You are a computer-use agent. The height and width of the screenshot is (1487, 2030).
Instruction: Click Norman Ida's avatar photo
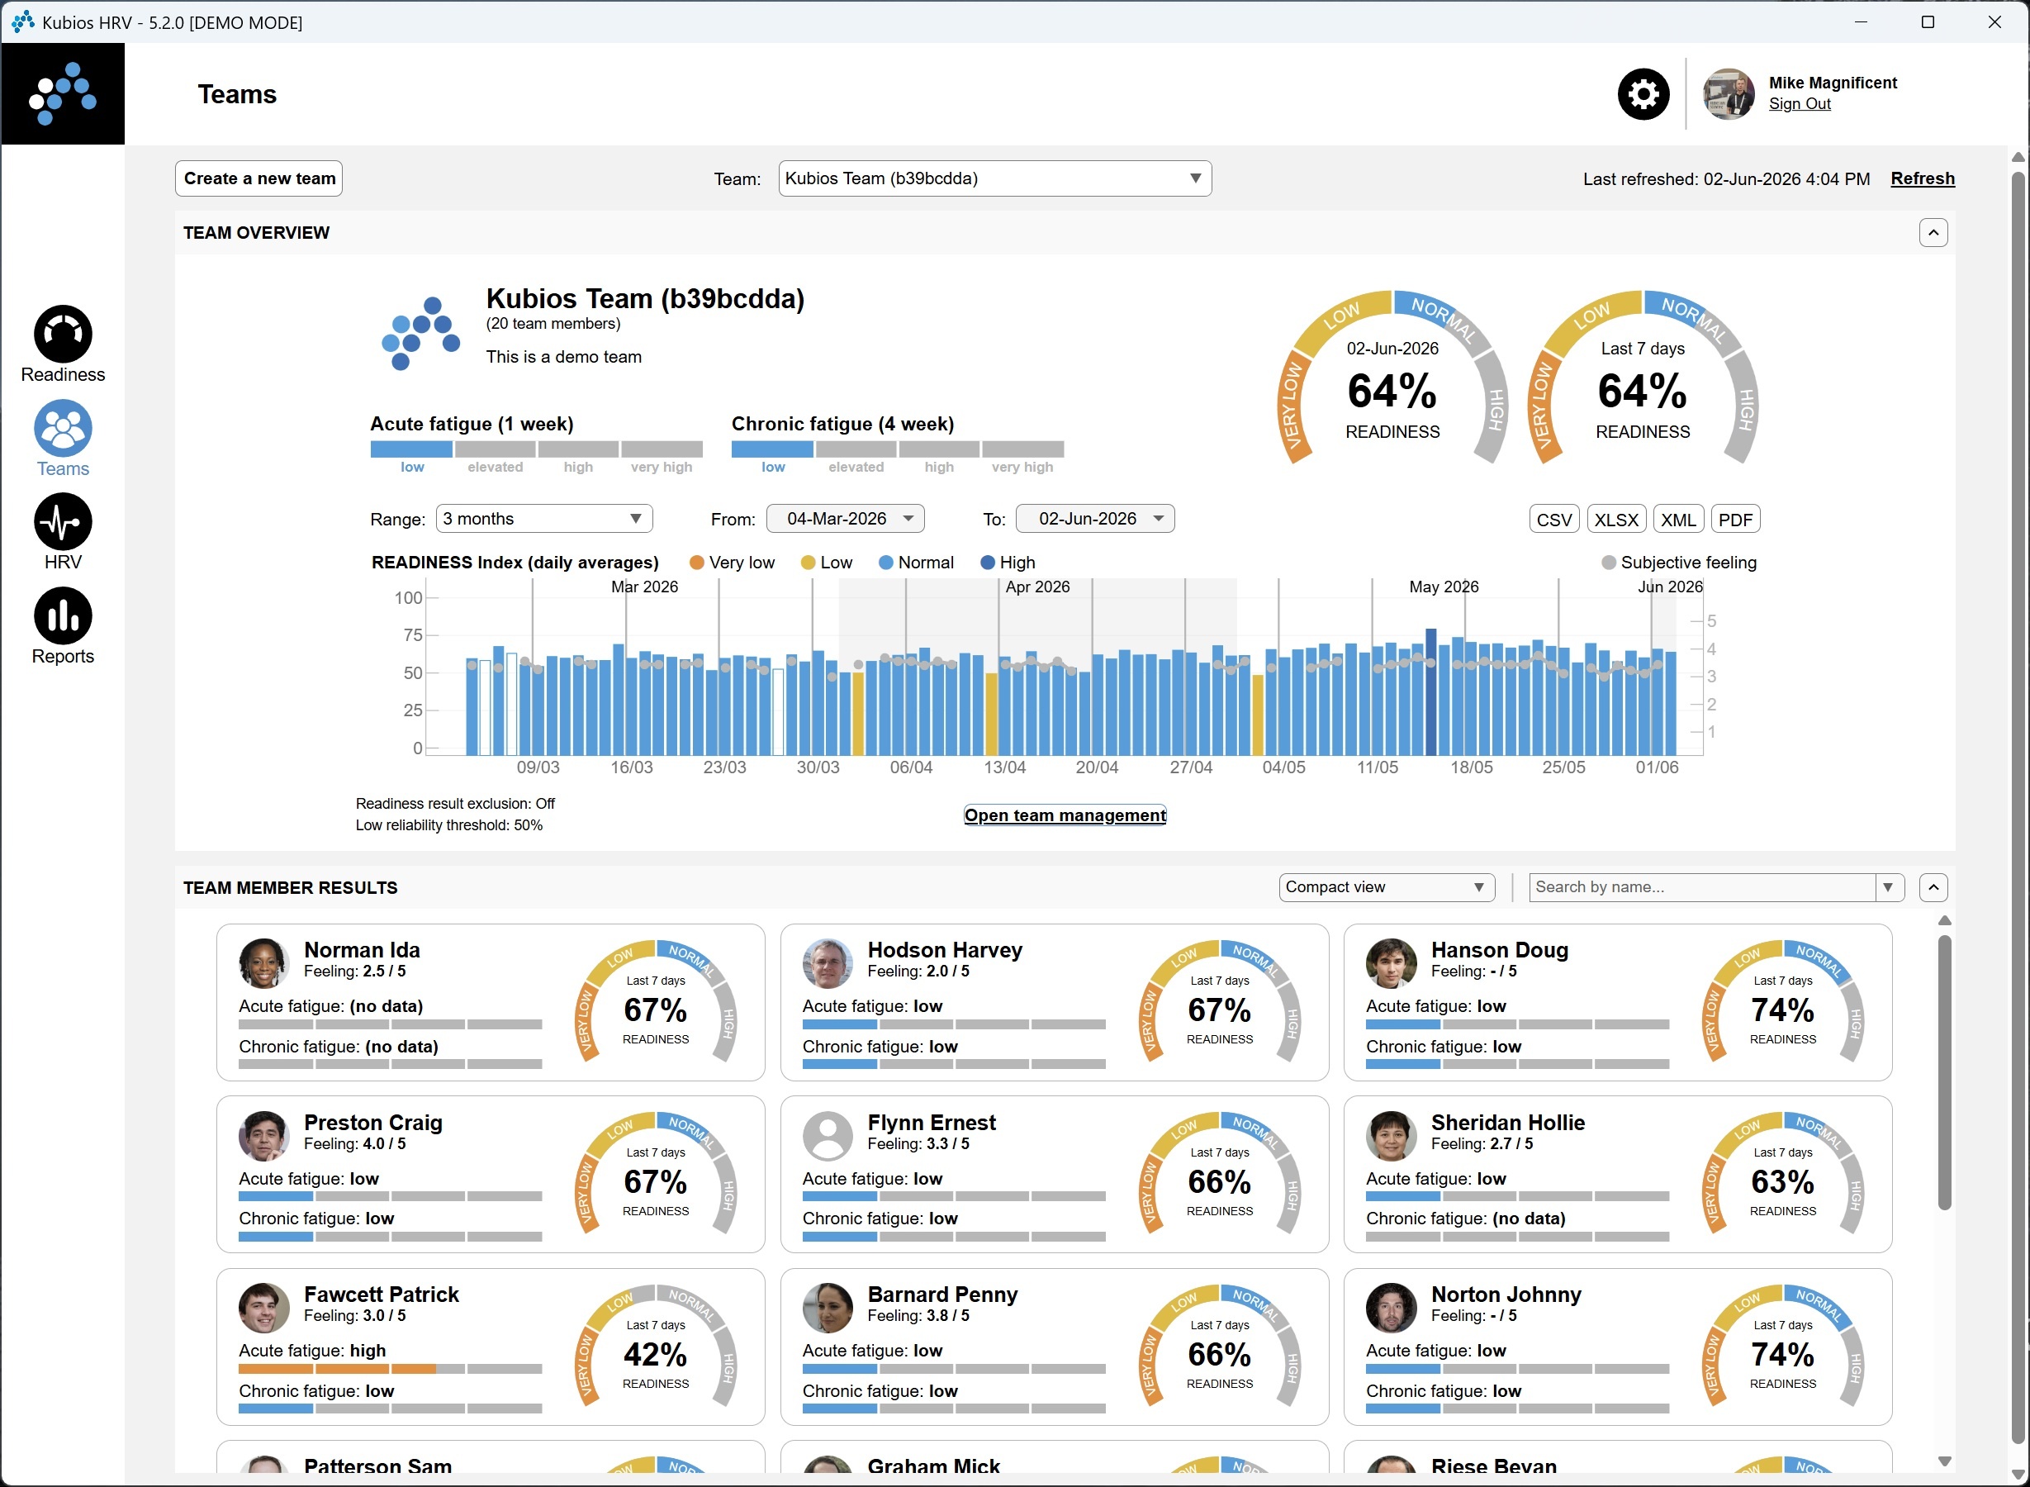coord(263,963)
